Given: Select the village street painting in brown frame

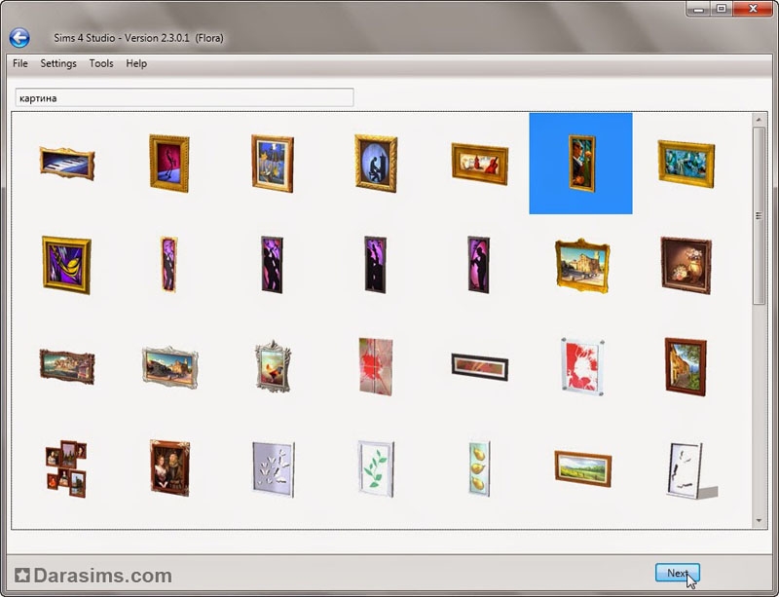Looking at the screenshot, I should (686, 367).
